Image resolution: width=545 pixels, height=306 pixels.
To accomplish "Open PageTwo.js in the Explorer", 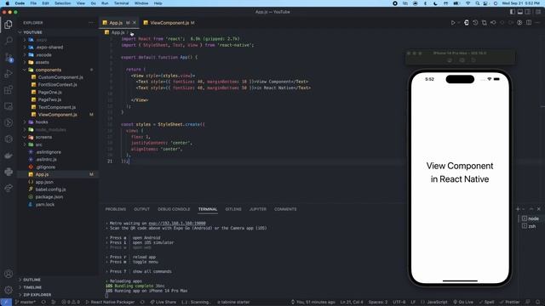I will 49,99.
